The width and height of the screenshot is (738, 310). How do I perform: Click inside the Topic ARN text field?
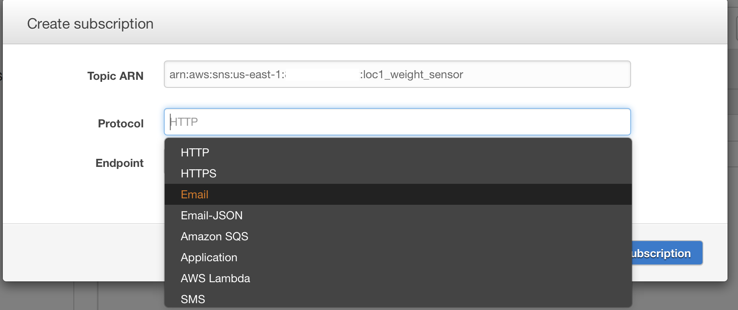pos(525,75)
